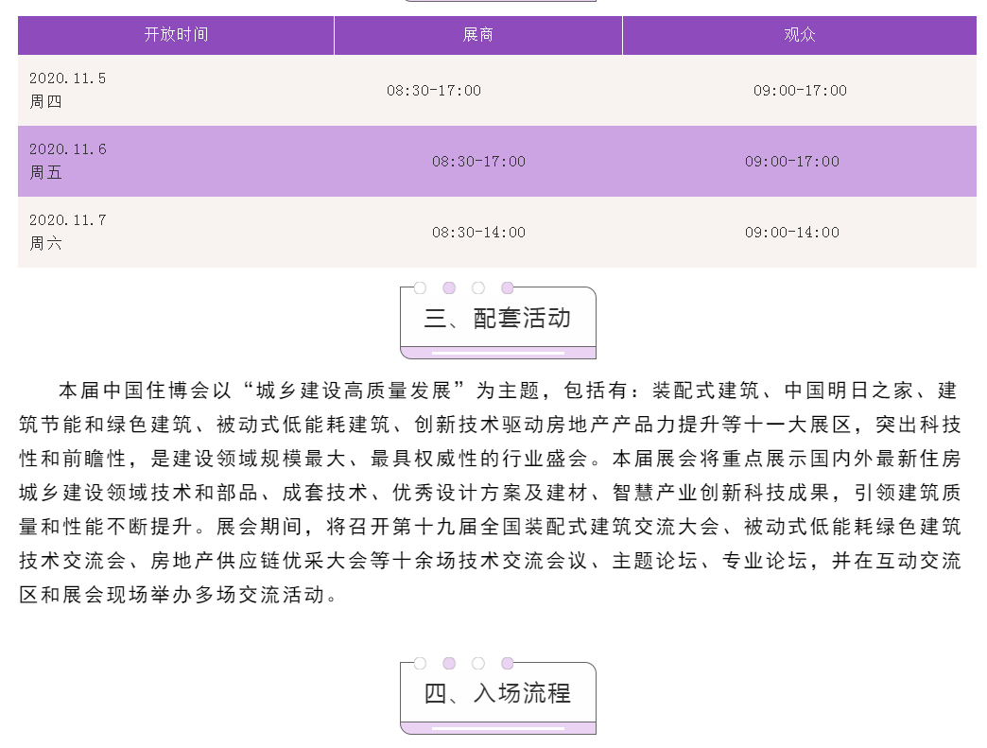Image resolution: width=987 pixels, height=748 pixels.
Task: Click rightmost purple dot above 配套活动 heading
Action: pyautogui.click(x=508, y=288)
